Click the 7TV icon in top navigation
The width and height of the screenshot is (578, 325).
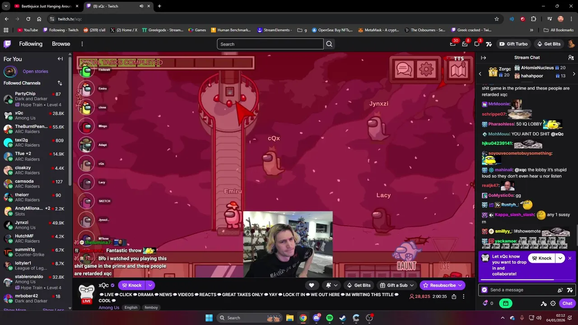(489, 44)
